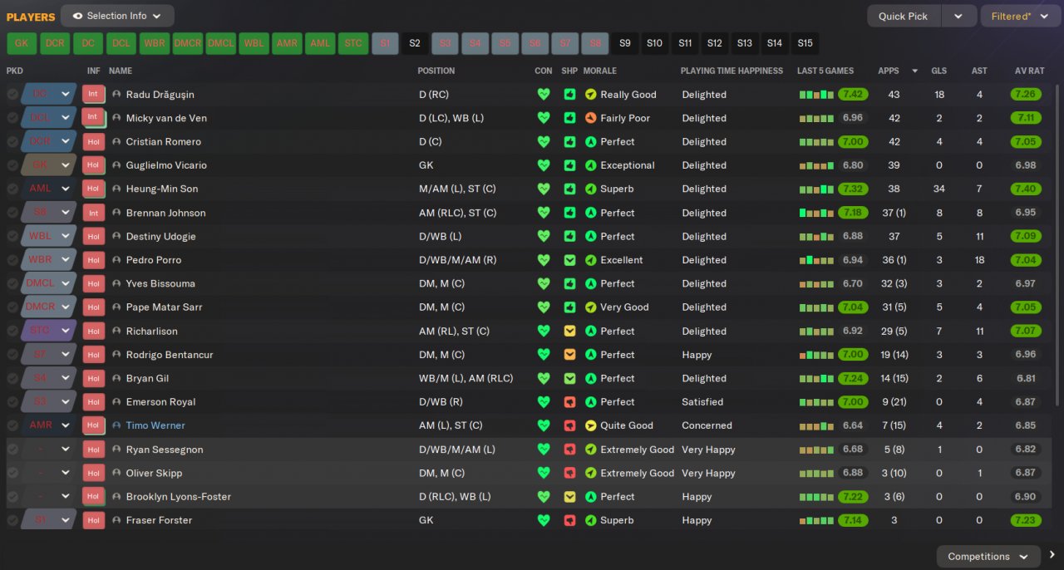Screen dimensions: 1064x570
Task: Select the GK position slot
Action: [x=22, y=43]
